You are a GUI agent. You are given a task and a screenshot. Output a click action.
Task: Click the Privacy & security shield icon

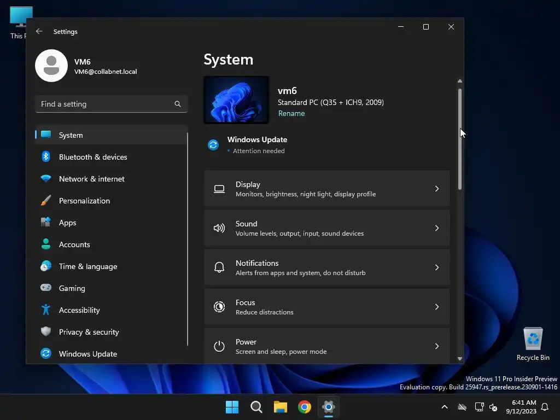(x=46, y=331)
